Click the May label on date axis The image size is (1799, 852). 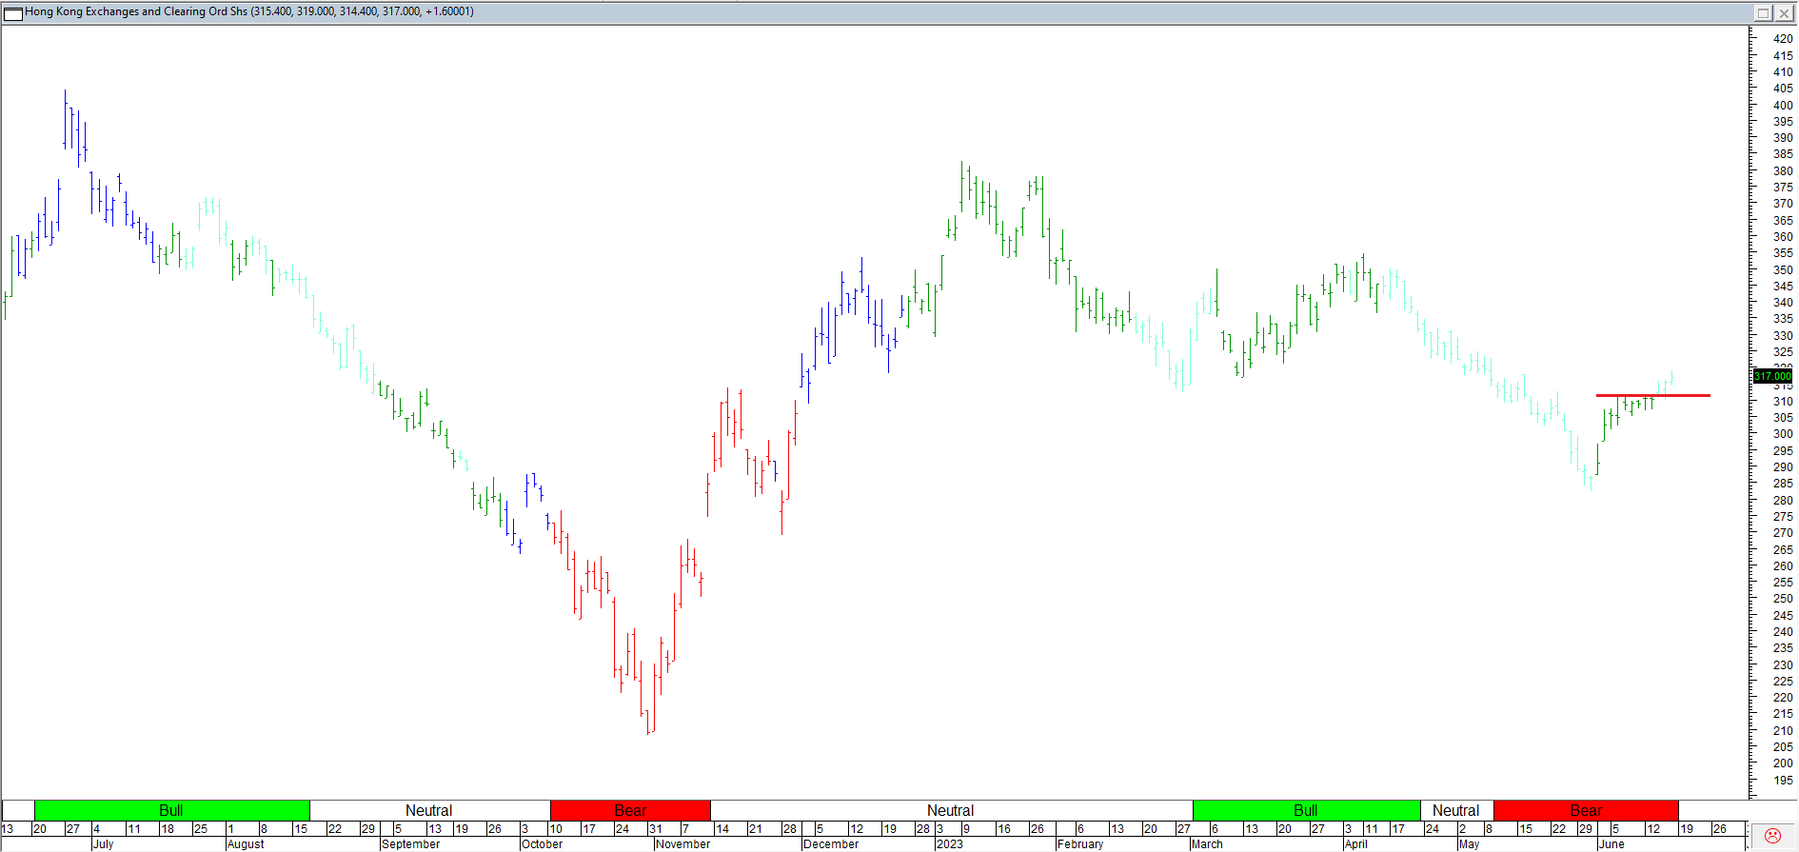pos(1469,844)
